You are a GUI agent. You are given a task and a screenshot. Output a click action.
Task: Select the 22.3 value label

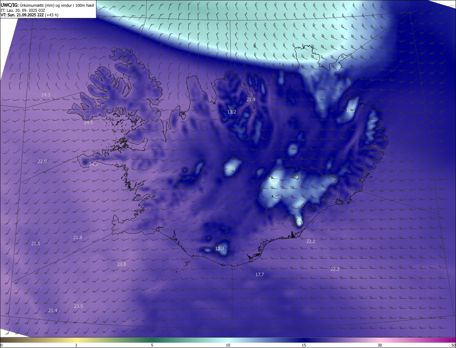[335, 269]
